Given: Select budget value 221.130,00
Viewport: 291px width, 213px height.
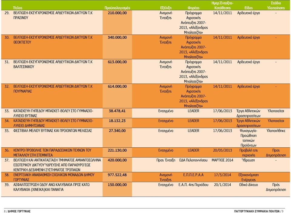Looking at the screenshot, I should (x=117, y=150).
